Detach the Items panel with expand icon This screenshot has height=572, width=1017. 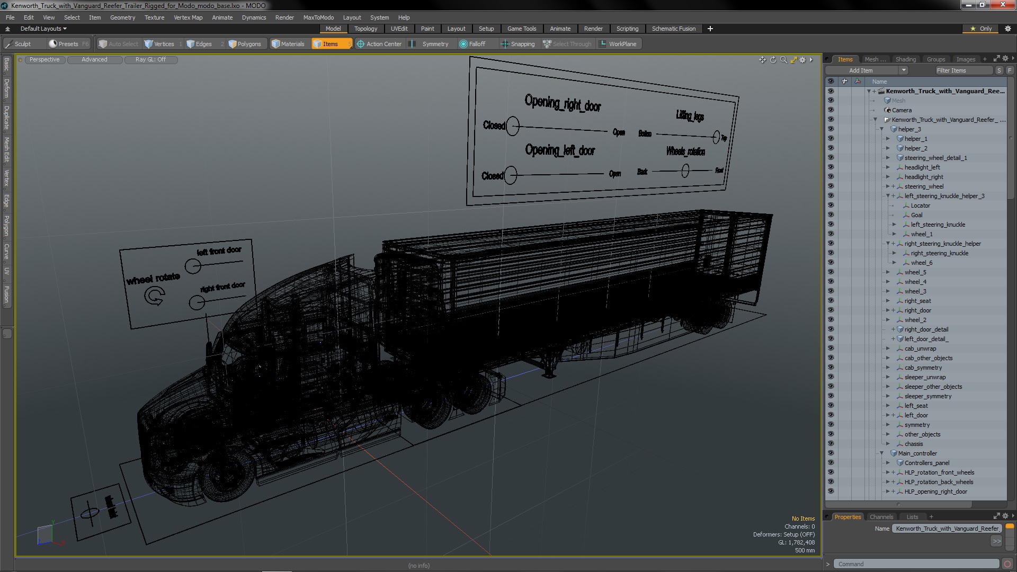[x=996, y=59]
